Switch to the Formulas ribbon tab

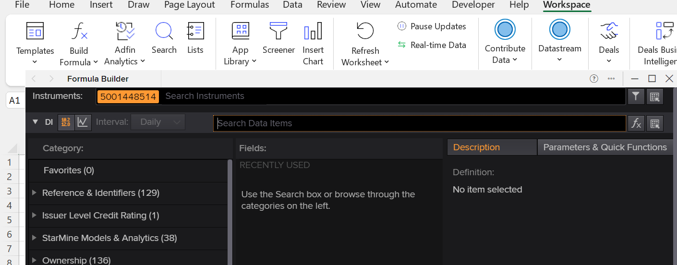click(x=249, y=5)
